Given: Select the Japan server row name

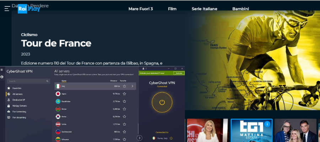Looking at the screenshot, I should [x=64, y=94].
